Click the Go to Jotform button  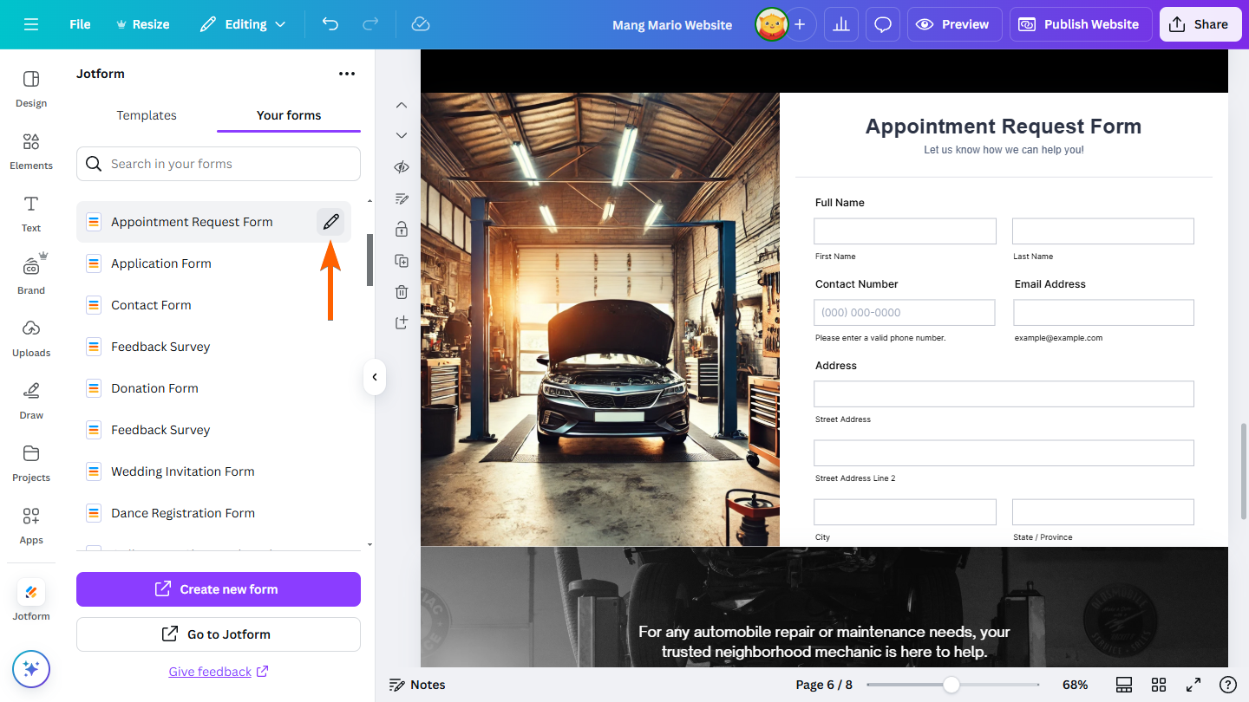(219, 634)
